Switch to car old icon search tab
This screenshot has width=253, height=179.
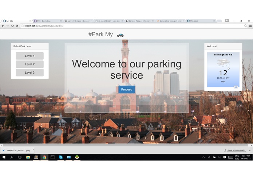(x=109, y=21)
